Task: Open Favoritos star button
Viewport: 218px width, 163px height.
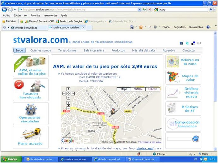Action: tap(9, 21)
